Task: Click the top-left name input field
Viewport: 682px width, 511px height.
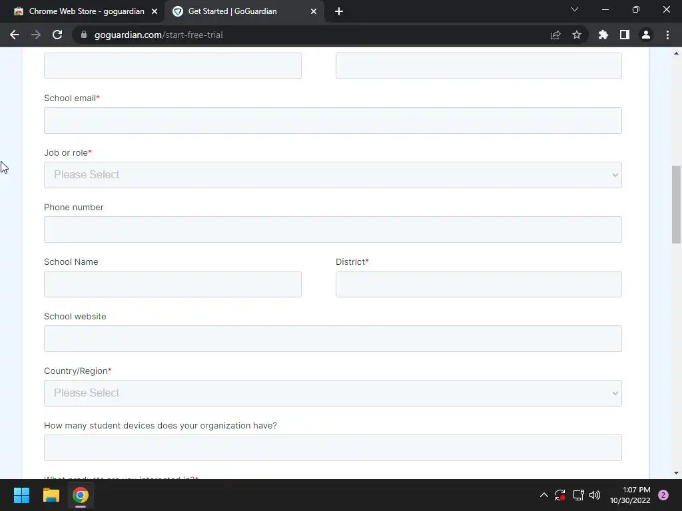Action: (x=172, y=66)
